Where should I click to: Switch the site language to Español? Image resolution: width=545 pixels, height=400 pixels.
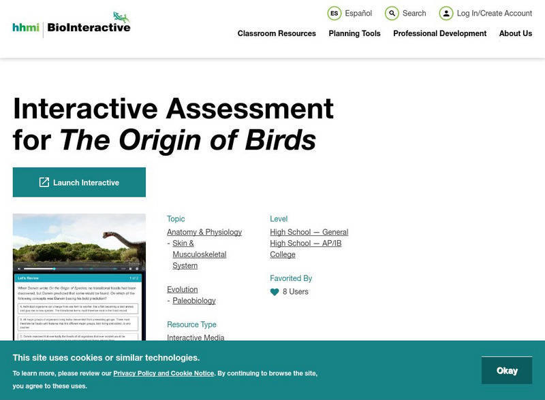pos(358,14)
